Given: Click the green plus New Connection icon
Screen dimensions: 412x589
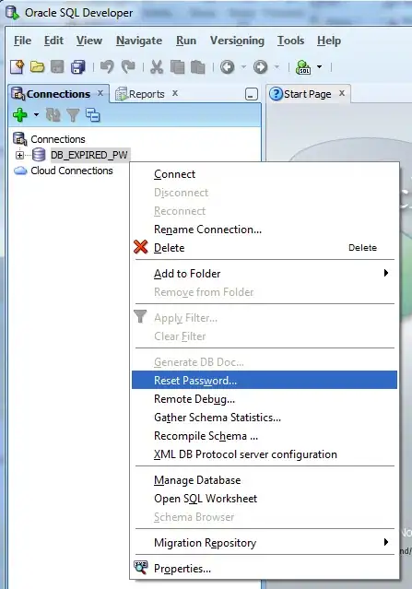Looking at the screenshot, I should click(20, 114).
